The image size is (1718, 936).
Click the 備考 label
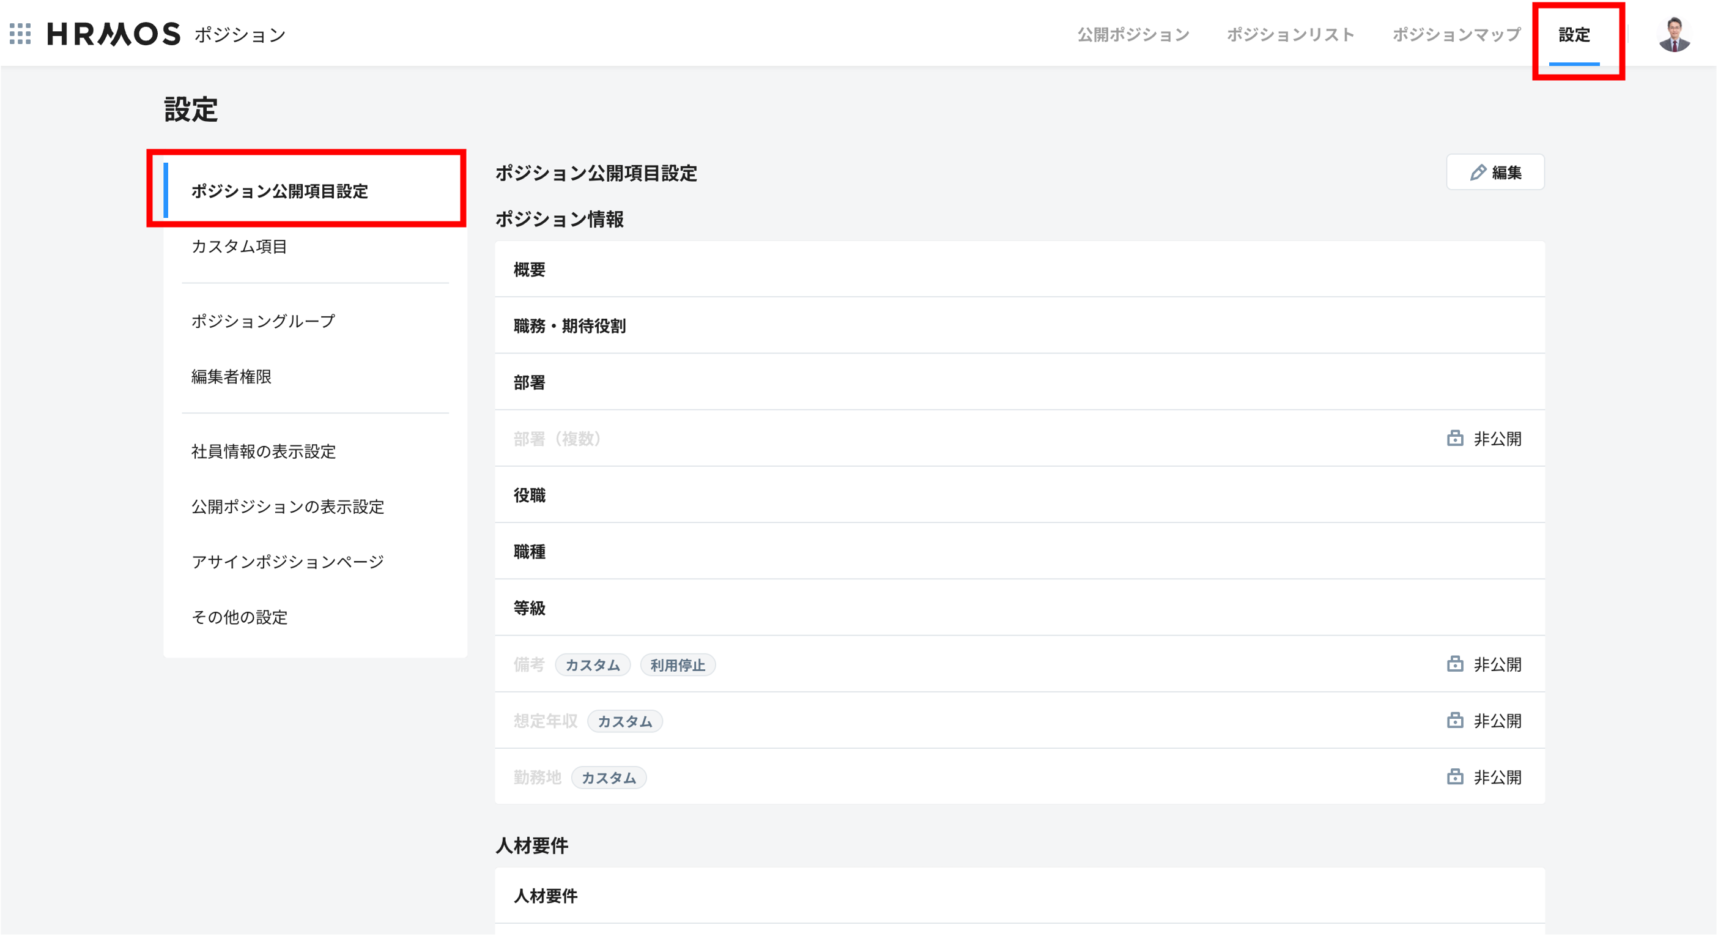point(530,664)
